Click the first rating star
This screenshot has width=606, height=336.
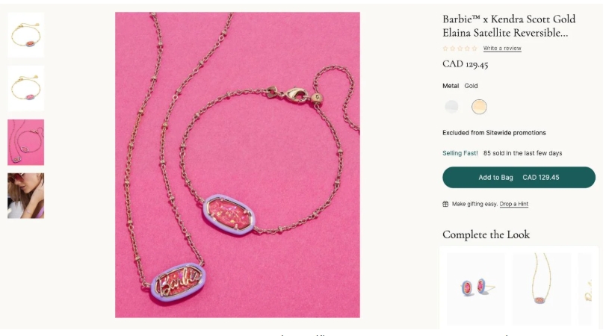point(445,49)
